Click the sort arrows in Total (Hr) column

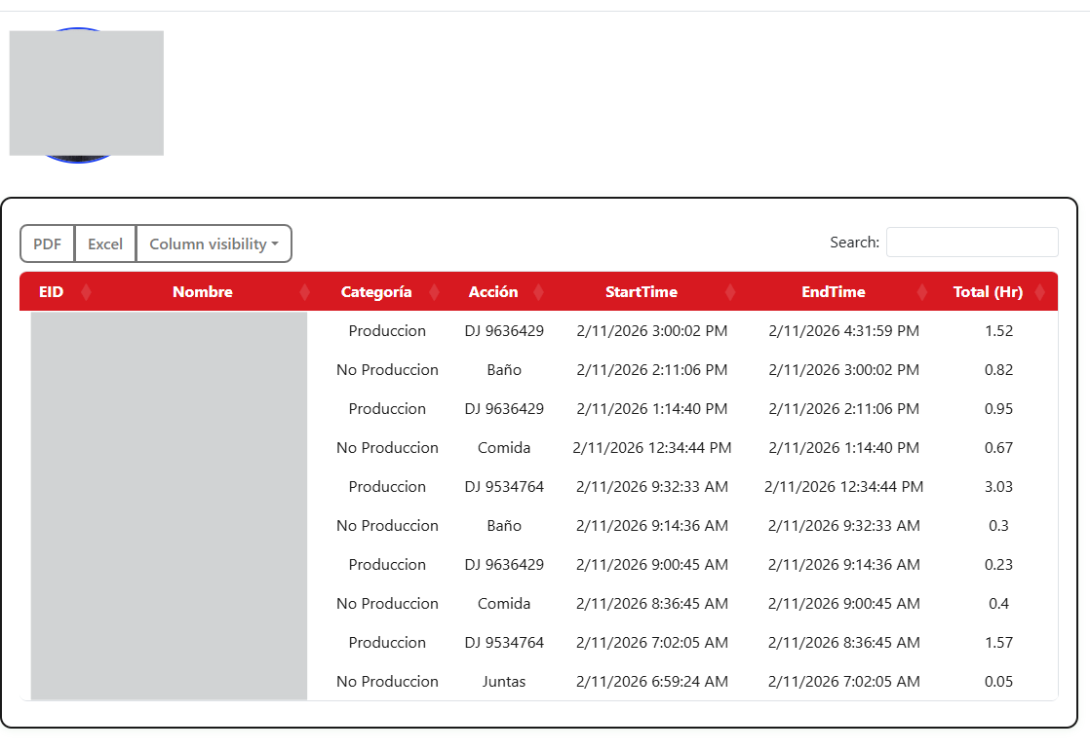1040,292
